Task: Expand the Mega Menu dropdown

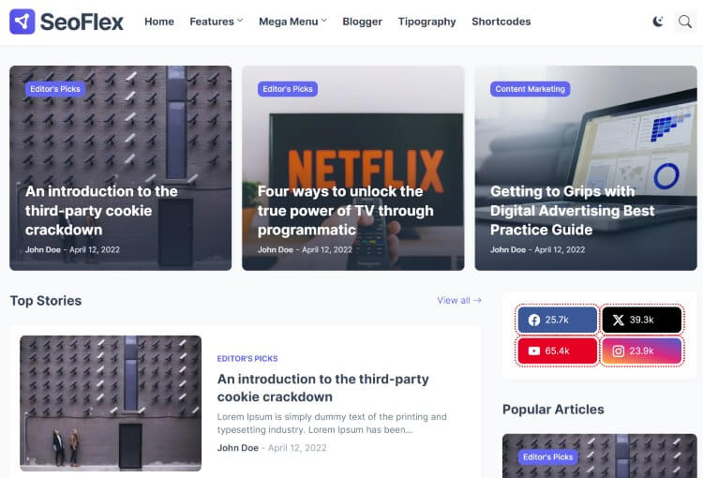Action: [292, 22]
